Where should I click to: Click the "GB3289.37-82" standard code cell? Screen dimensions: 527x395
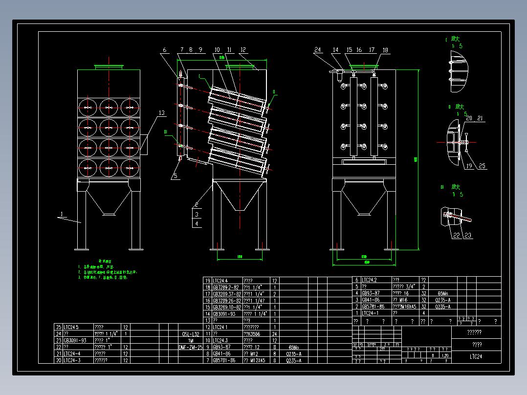(x=227, y=294)
